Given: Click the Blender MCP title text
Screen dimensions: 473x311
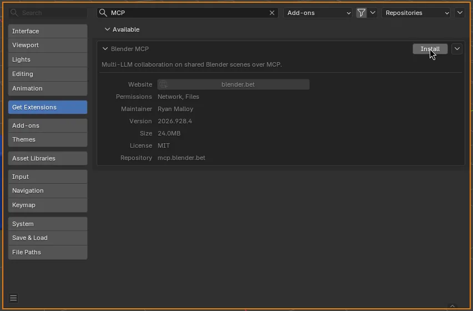Looking at the screenshot, I should (130, 49).
